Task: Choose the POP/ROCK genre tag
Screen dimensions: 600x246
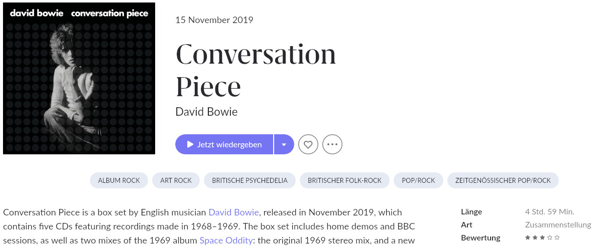Action: click(x=418, y=180)
